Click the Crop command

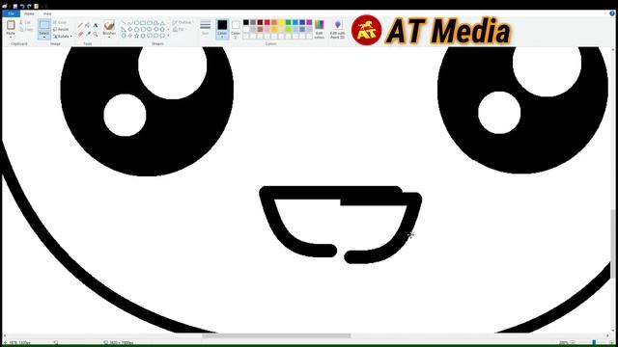coord(60,22)
